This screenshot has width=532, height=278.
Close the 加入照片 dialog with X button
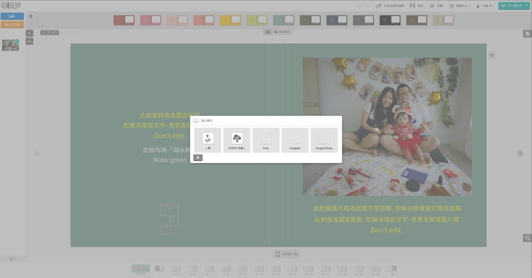point(198,158)
